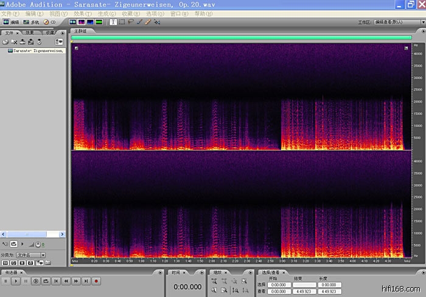This screenshot has height=297, width=426.
Task: Select the Marquee Selection tool
Action: click(122, 22)
